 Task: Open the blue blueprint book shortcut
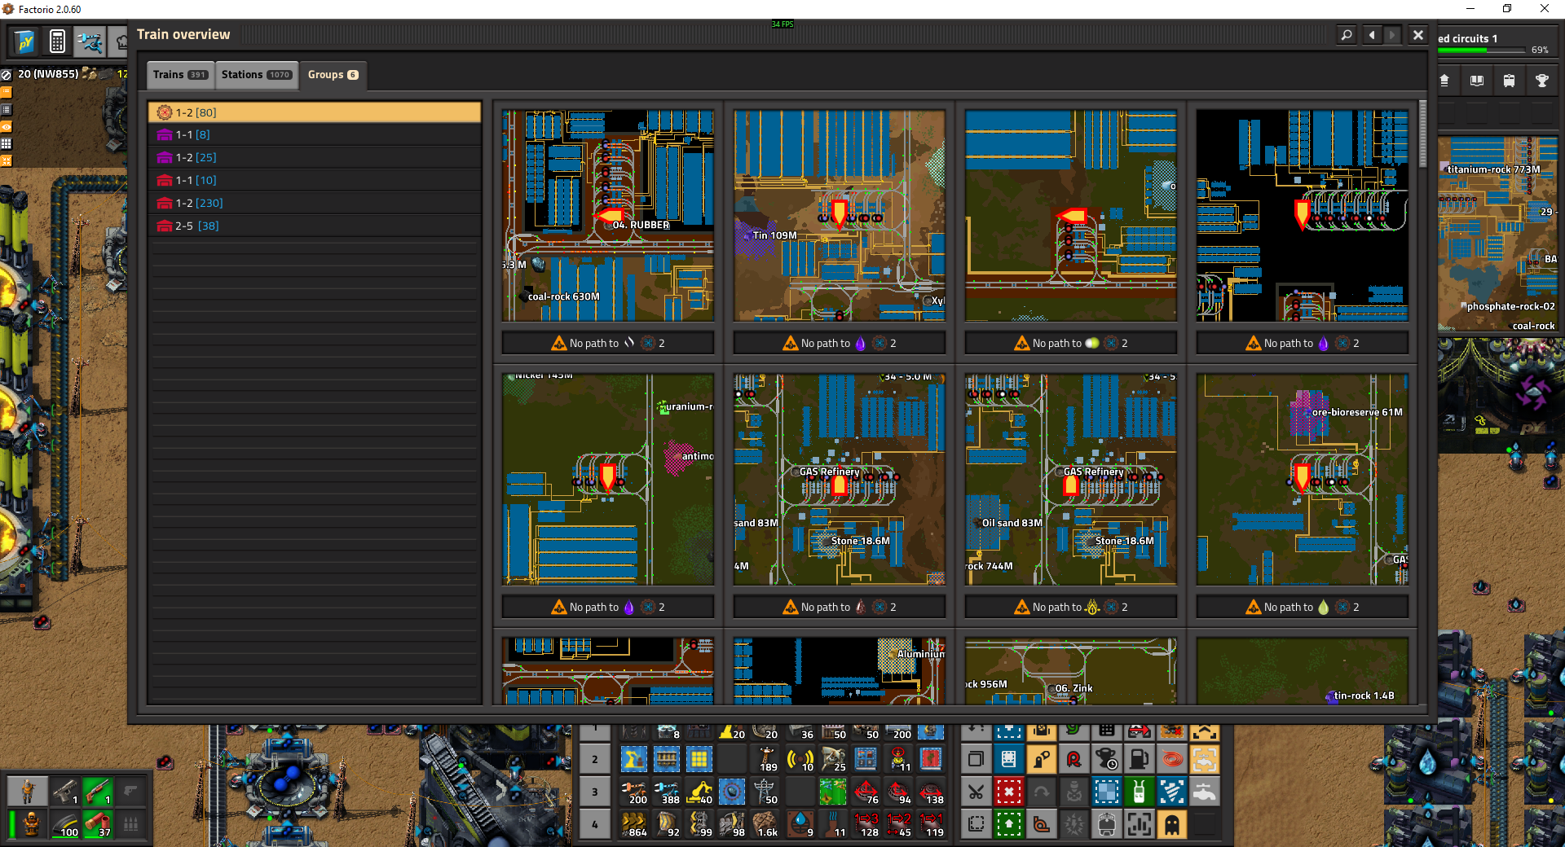[1008, 759]
